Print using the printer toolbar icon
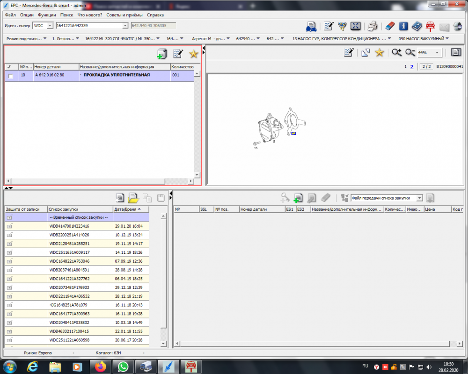 pos(372,26)
